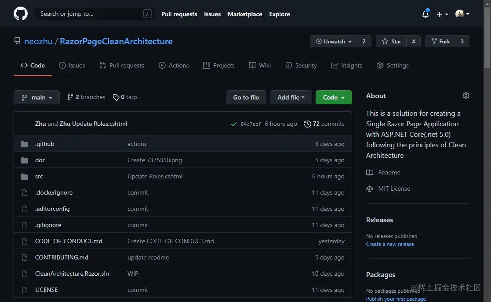Open the GitHub home logo

20,14
